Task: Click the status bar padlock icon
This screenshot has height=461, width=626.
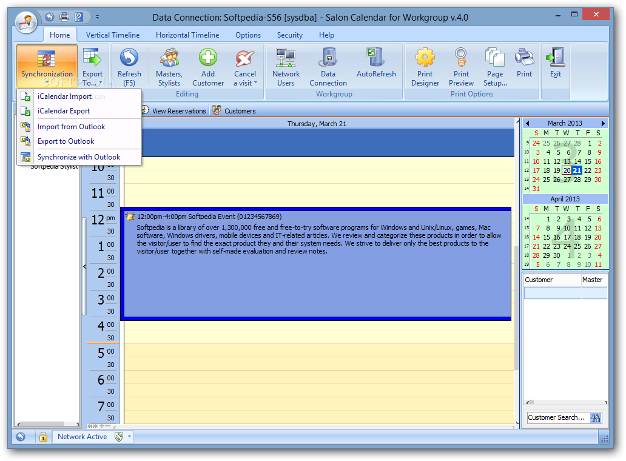Action: click(43, 437)
